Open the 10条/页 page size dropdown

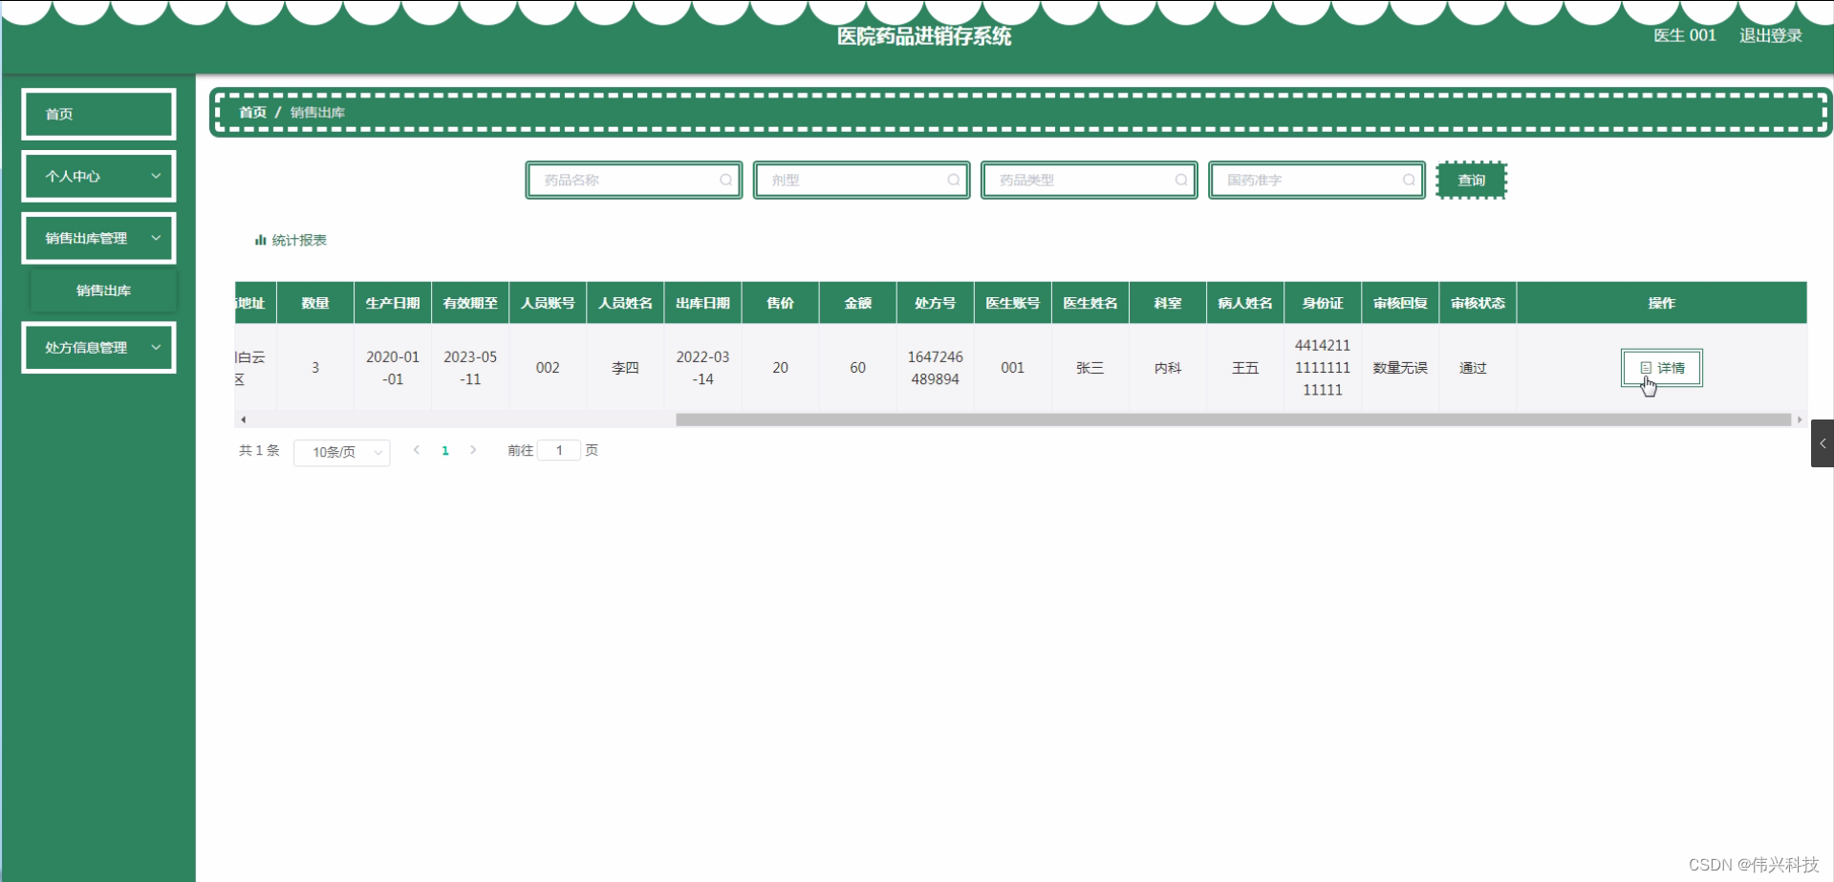point(341,452)
